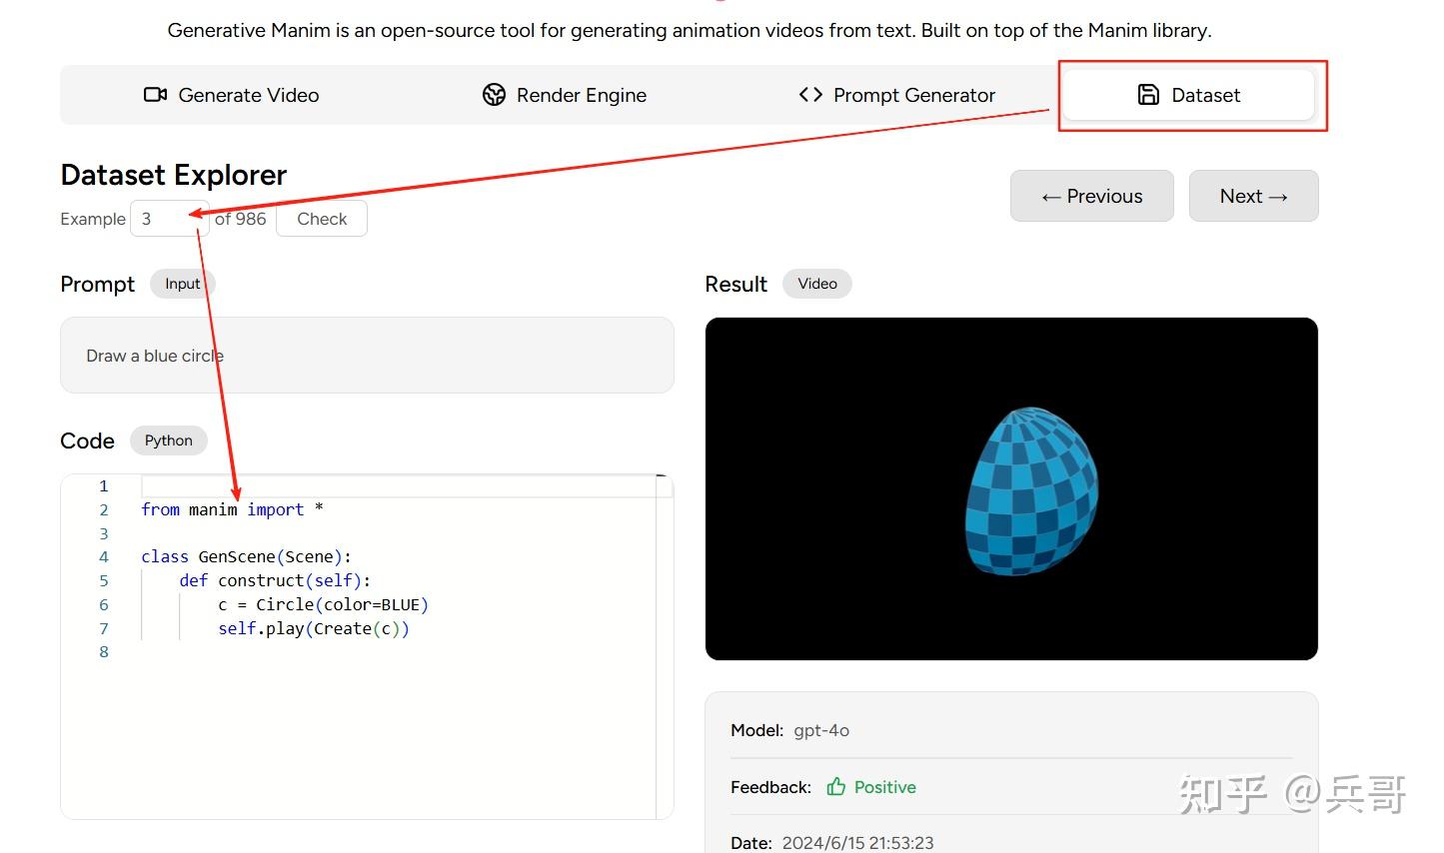
Task: Click the video camera icon
Action: click(x=155, y=95)
